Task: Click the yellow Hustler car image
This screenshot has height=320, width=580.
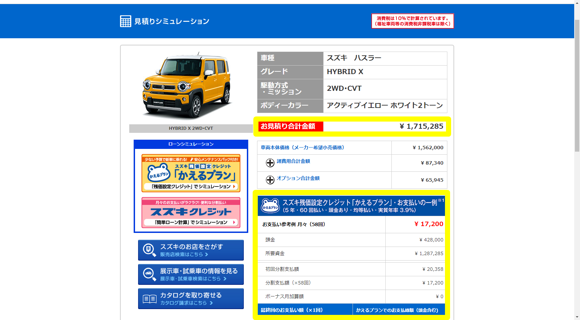Action: (x=187, y=85)
